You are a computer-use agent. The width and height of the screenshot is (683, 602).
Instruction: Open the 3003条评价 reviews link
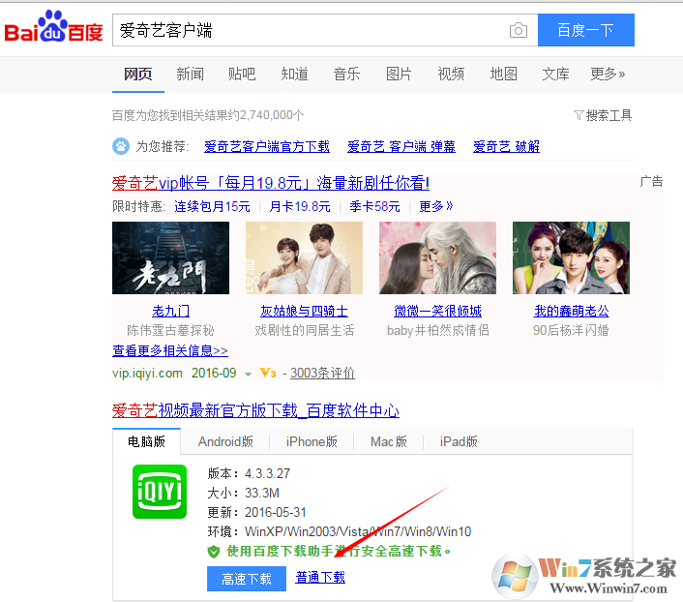[x=322, y=374]
